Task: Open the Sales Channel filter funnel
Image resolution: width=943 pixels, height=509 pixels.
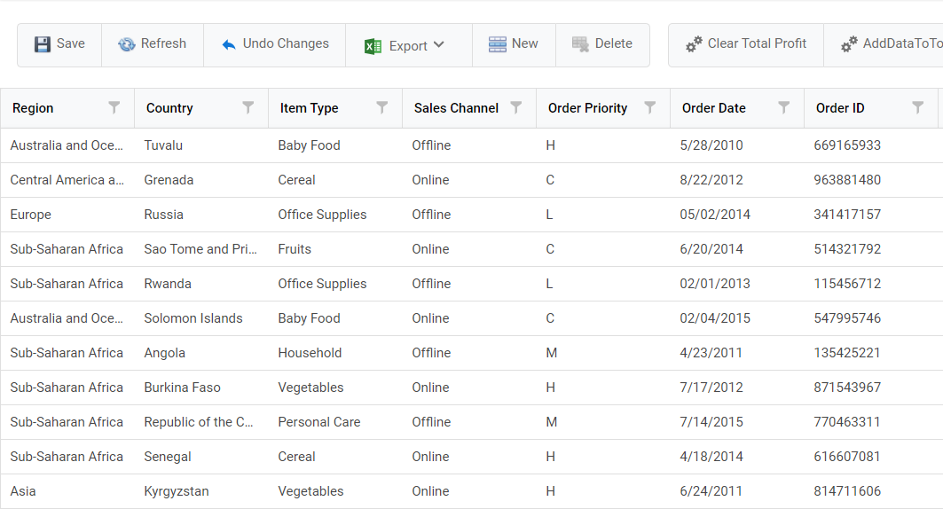Action: point(516,107)
